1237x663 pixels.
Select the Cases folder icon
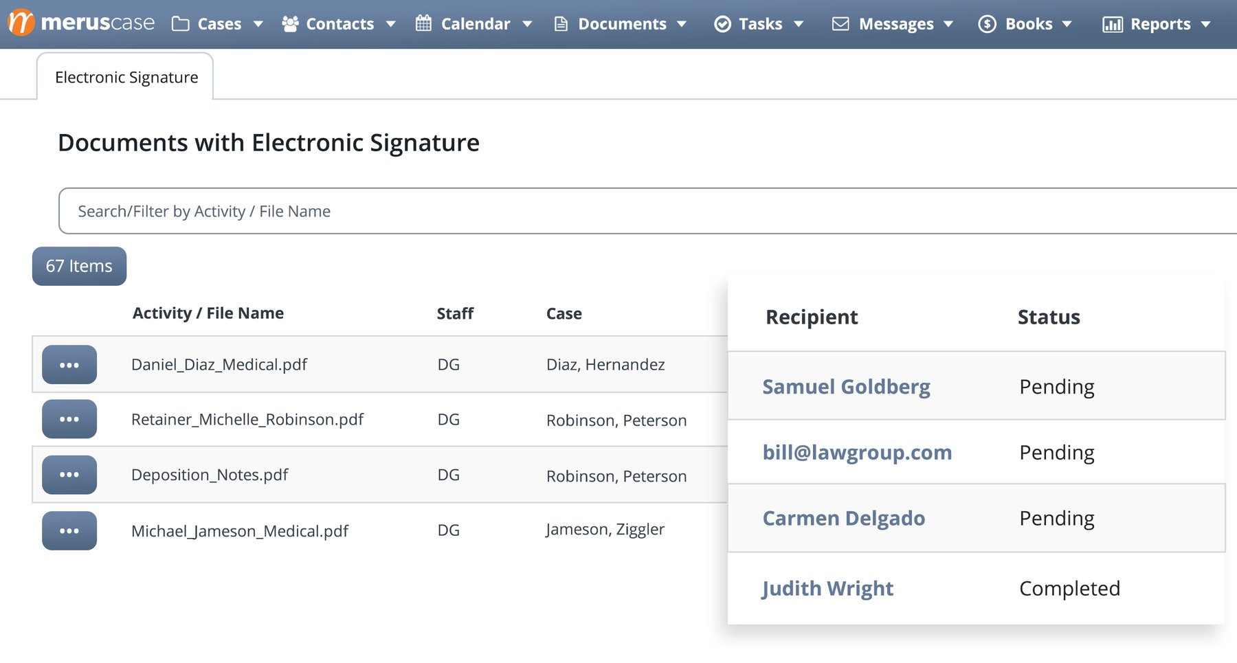(179, 23)
